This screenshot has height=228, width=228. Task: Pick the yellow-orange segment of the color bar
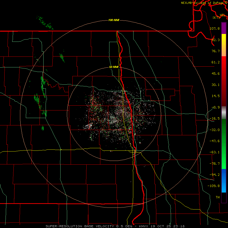click(x=224, y=45)
